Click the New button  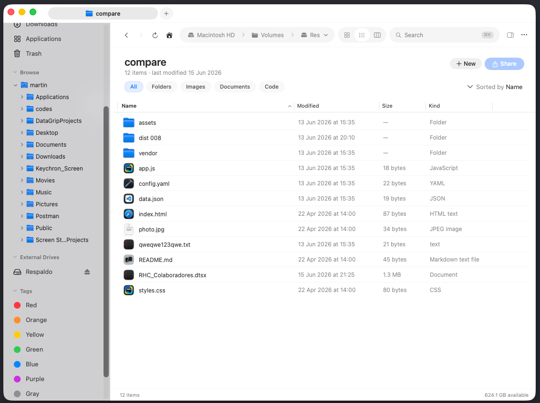click(x=466, y=64)
